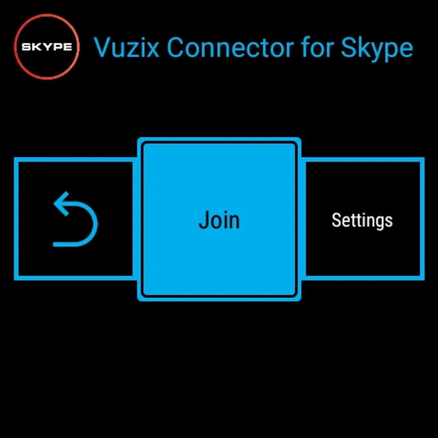The width and height of the screenshot is (438, 438).
Task: Click the word Skype in the header title
Action: 376,49
